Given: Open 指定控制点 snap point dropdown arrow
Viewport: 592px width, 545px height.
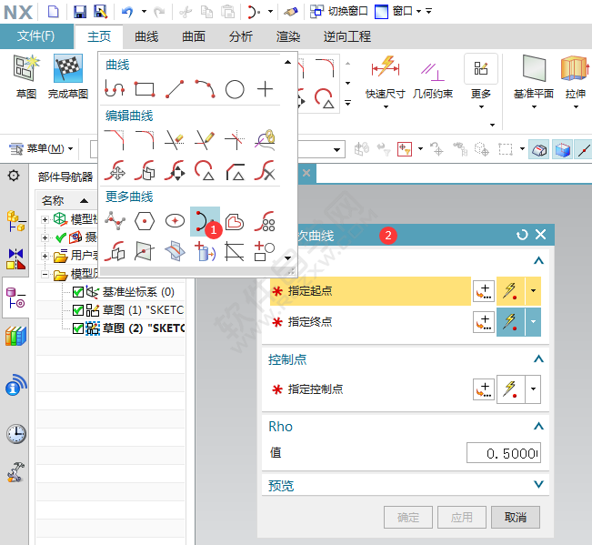Looking at the screenshot, I should [x=533, y=389].
